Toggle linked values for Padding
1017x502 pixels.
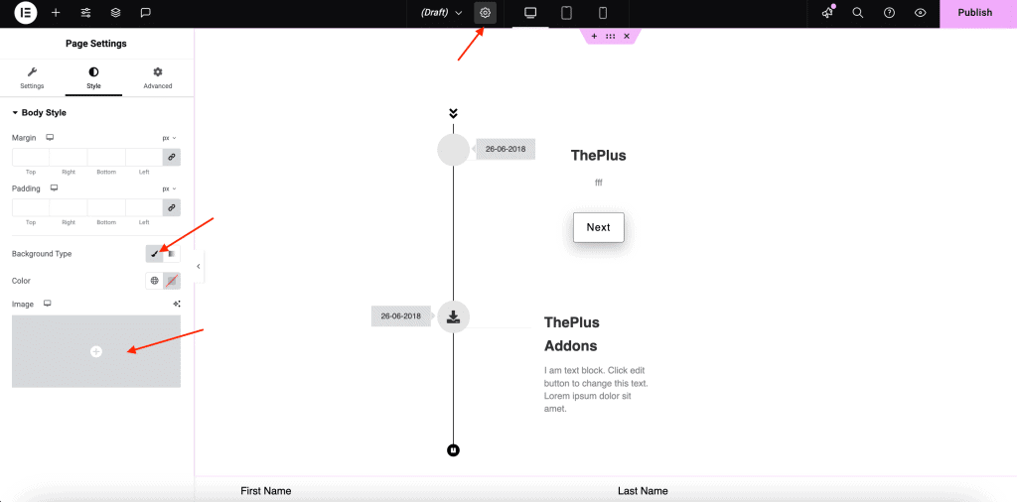(x=172, y=207)
